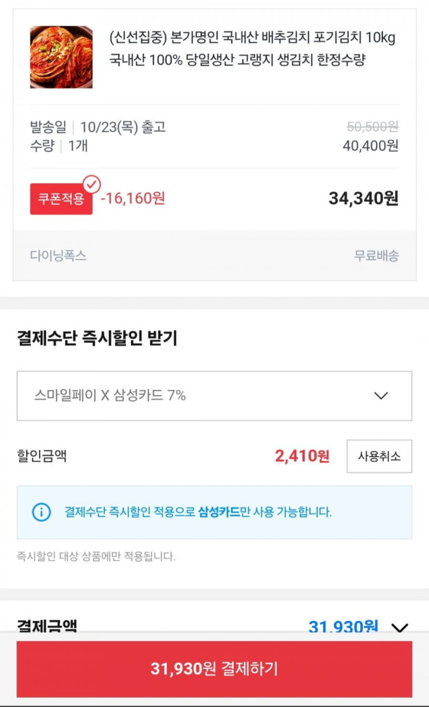Toggle the coupon applied checkmark icon
Viewport: 429px width, 707px height.
[x=92, y=184]
